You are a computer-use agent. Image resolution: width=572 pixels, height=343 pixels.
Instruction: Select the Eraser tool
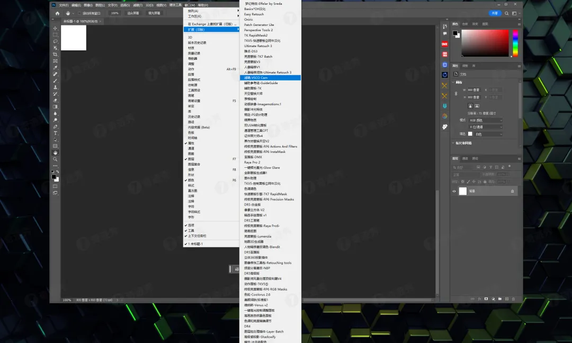(x=55, y=100)
